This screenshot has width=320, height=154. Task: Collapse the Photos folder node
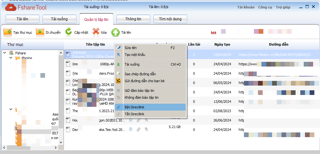[11, 58]
